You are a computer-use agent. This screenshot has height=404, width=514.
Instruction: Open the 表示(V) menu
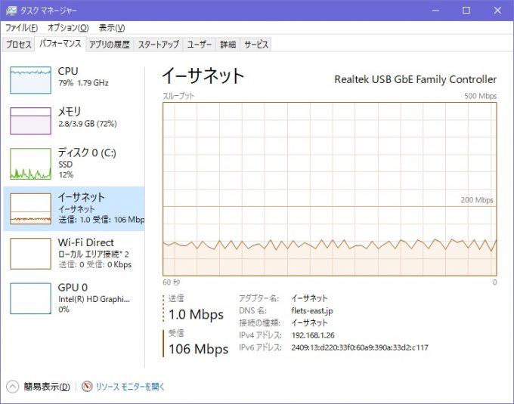(112, 27)
